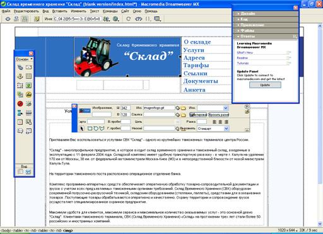Select the rectangular hotspot tool

[90, 128]
